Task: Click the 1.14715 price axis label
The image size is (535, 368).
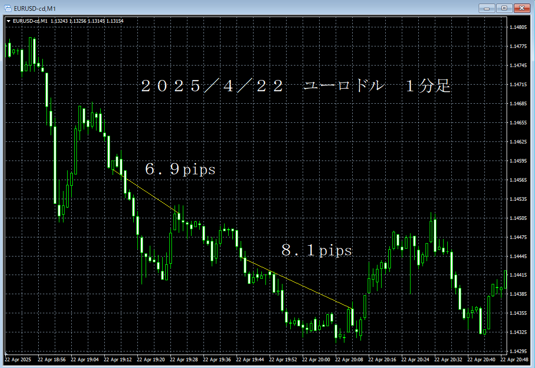Action: (x=518, y=85)
